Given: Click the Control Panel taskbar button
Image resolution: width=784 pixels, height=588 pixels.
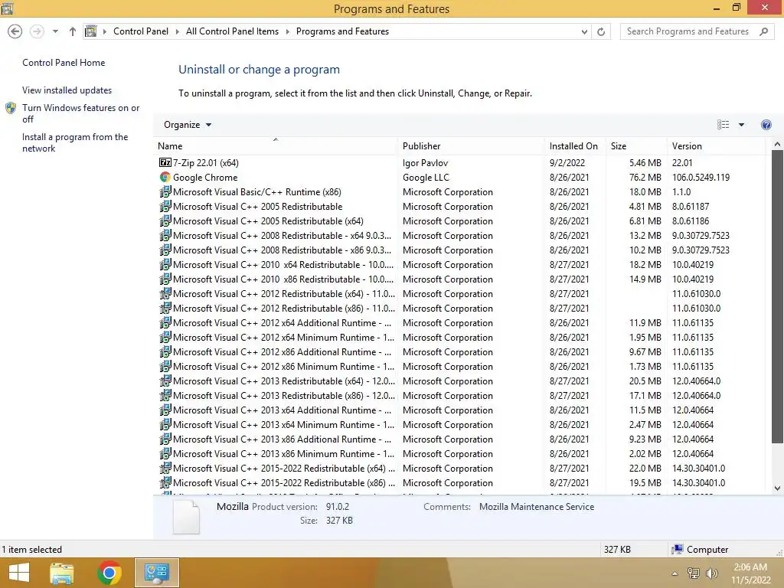Looking at the screenshot, I should coord(156,573).
